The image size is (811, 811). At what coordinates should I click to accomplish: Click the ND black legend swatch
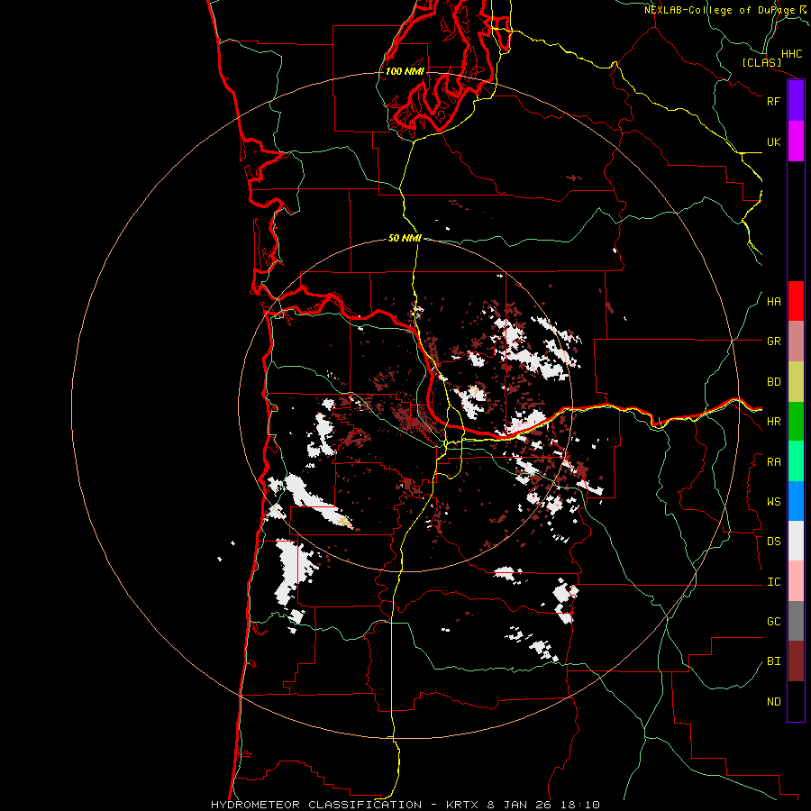coord(796,701)
